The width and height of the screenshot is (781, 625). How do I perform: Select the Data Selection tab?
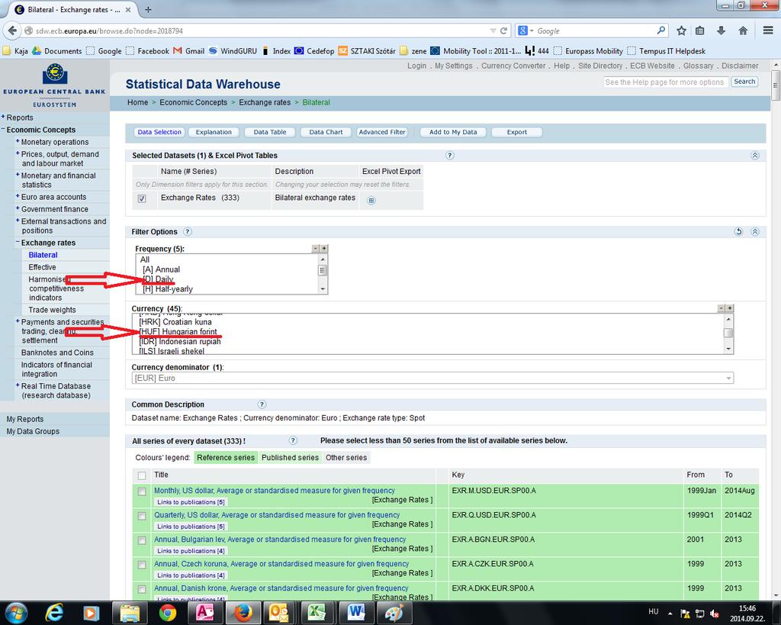(x=159, y=132)
